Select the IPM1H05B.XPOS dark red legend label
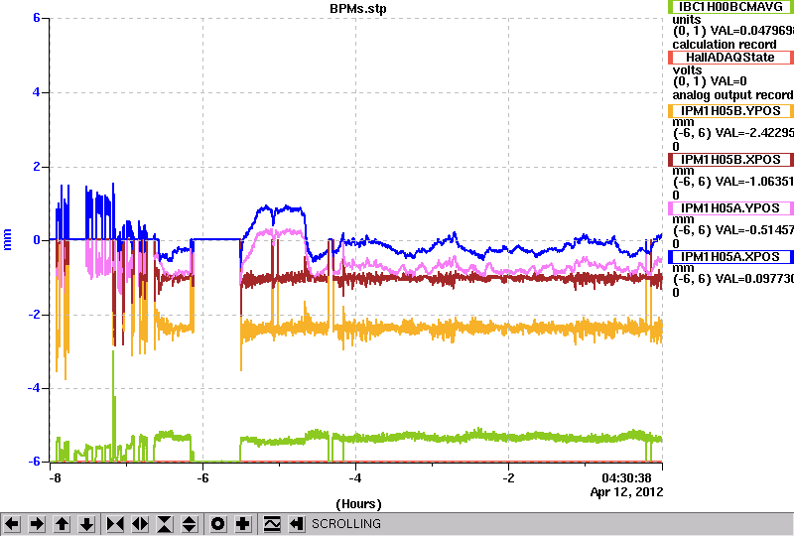Image resolution: width=794 pixels, height=536 pixels. click(730, 160)
